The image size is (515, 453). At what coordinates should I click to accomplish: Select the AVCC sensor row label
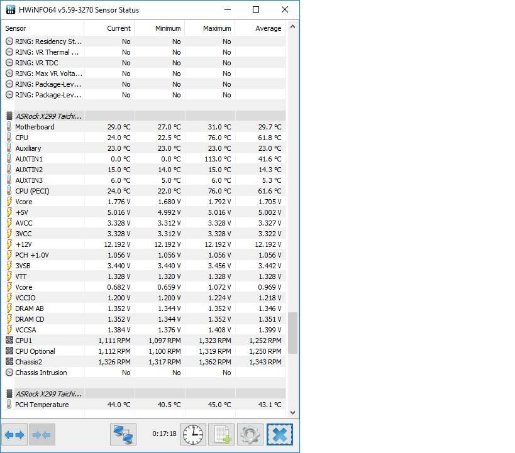(24, 223)
